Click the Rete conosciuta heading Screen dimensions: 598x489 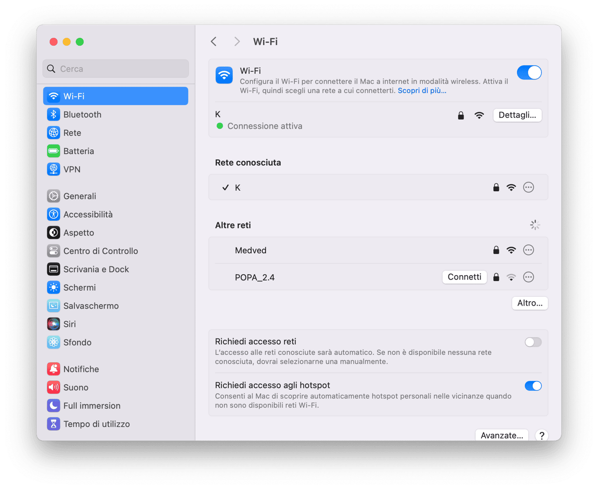[x=248, y=163]
